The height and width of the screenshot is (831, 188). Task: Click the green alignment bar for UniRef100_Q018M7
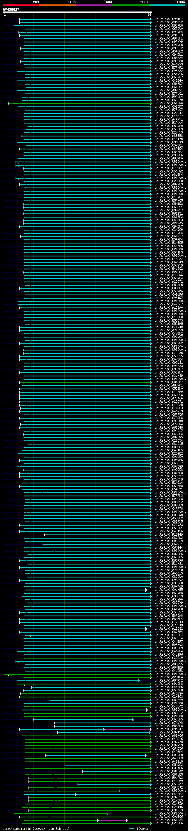[85, 382]
